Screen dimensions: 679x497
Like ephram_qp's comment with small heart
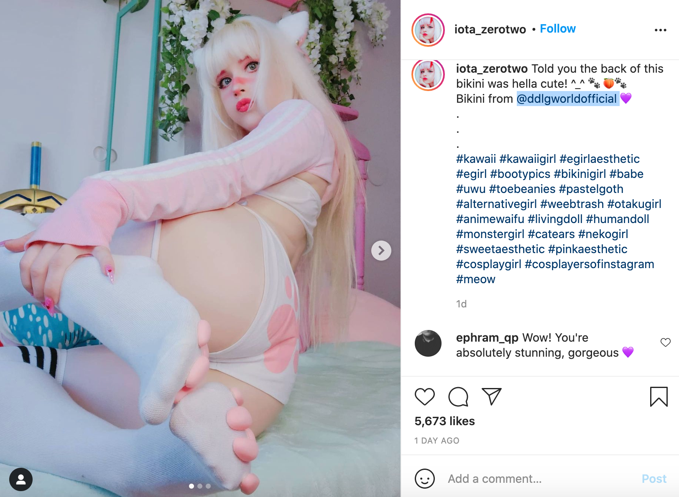pos(665,342)
